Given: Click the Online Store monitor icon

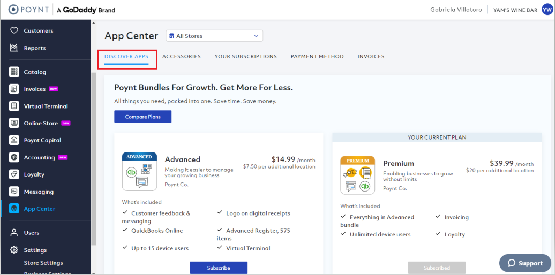Looking at the screenshot, I should (x=14, y=123).
